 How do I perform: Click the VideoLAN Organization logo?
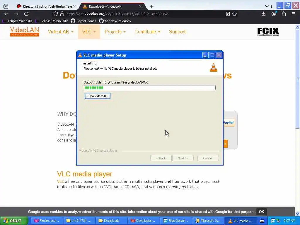click(x=25, y=32)
